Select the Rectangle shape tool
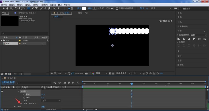Screen dimensions: 209x111 coord(29,8)
